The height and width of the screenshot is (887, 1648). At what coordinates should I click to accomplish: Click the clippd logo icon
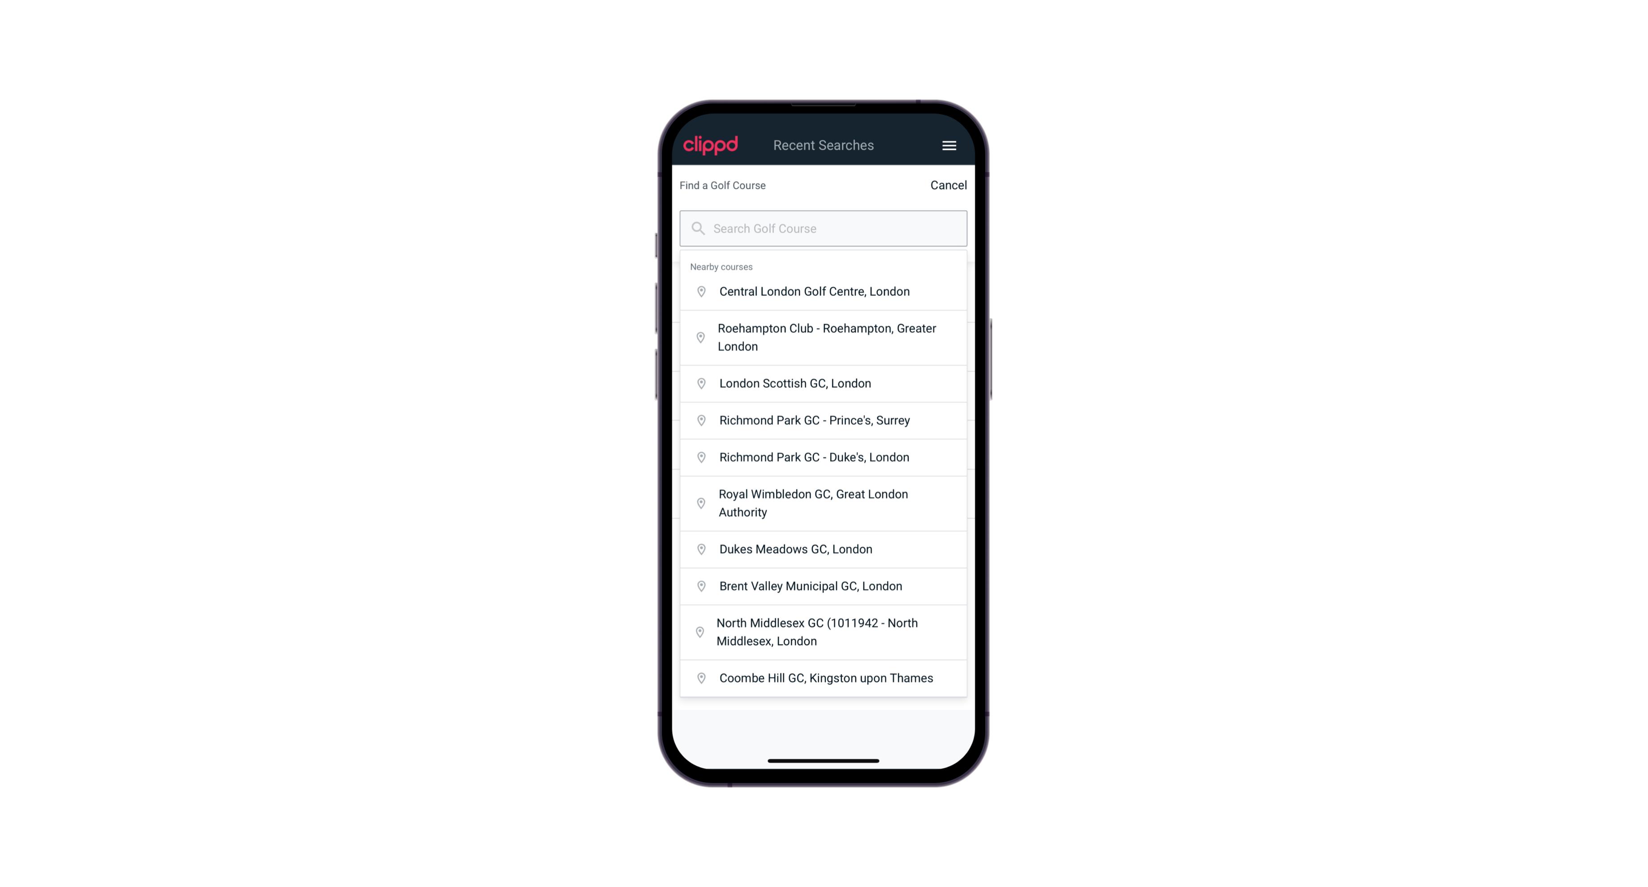click(711, 145)
